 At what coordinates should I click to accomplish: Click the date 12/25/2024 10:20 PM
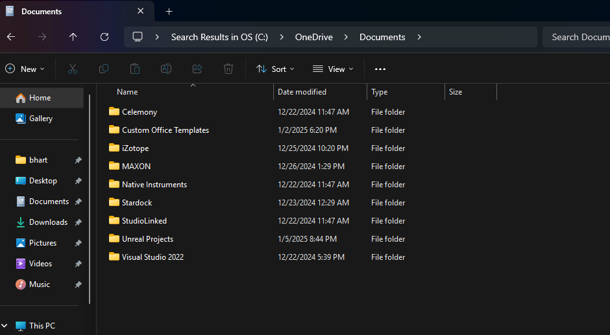pyautogui.click(x=313, y=148)
